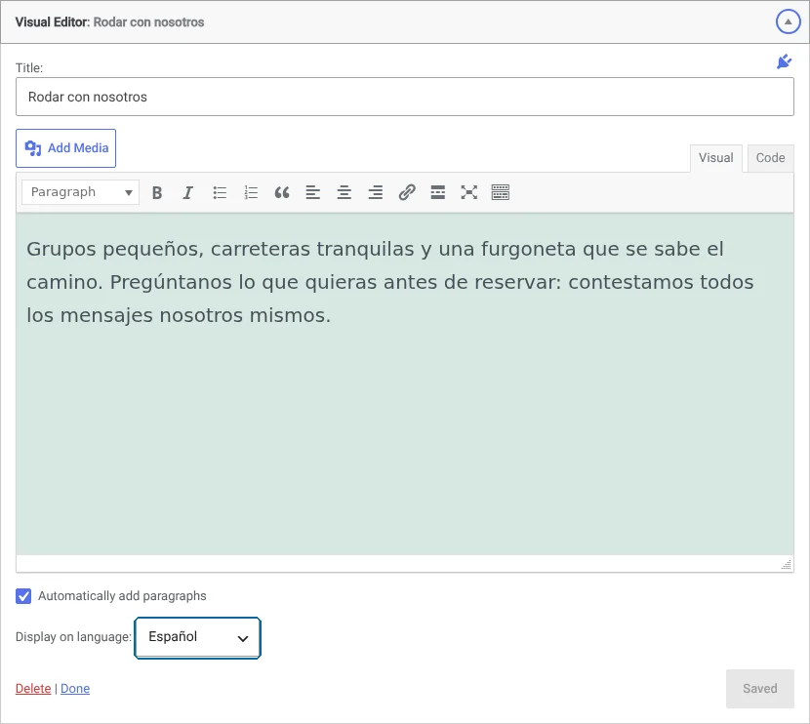Screen dimensions: 810x724
Task: Insert the Read More tag
Action: [x=438, y=192]
